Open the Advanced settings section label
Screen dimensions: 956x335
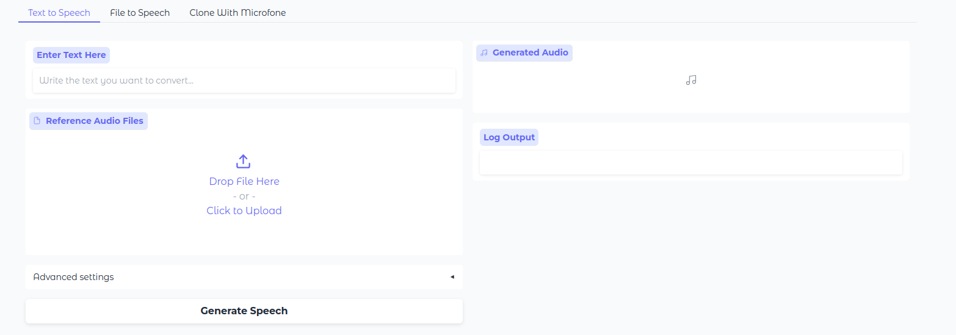pos(73,277)
